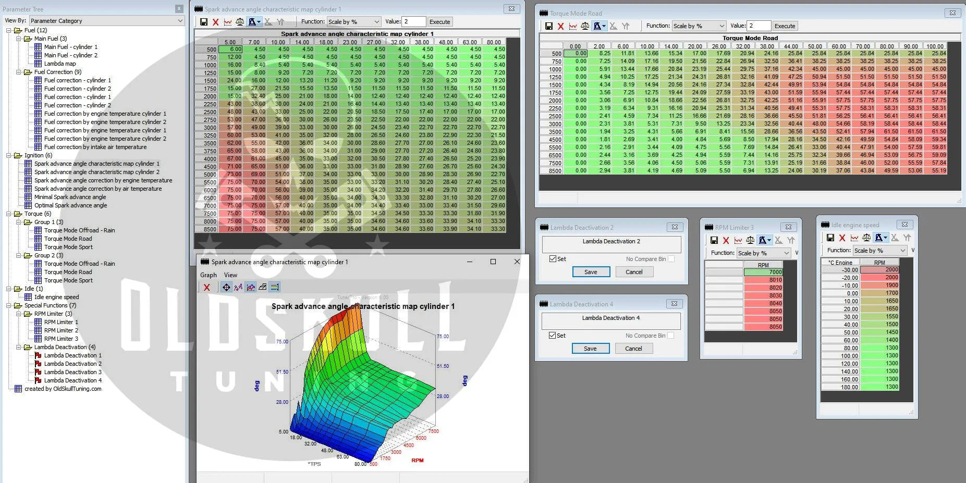Viewport: 966px width, 483px height.
Task: Click the 3D surface icon in graph toolbar
Action: click(263, 287)
